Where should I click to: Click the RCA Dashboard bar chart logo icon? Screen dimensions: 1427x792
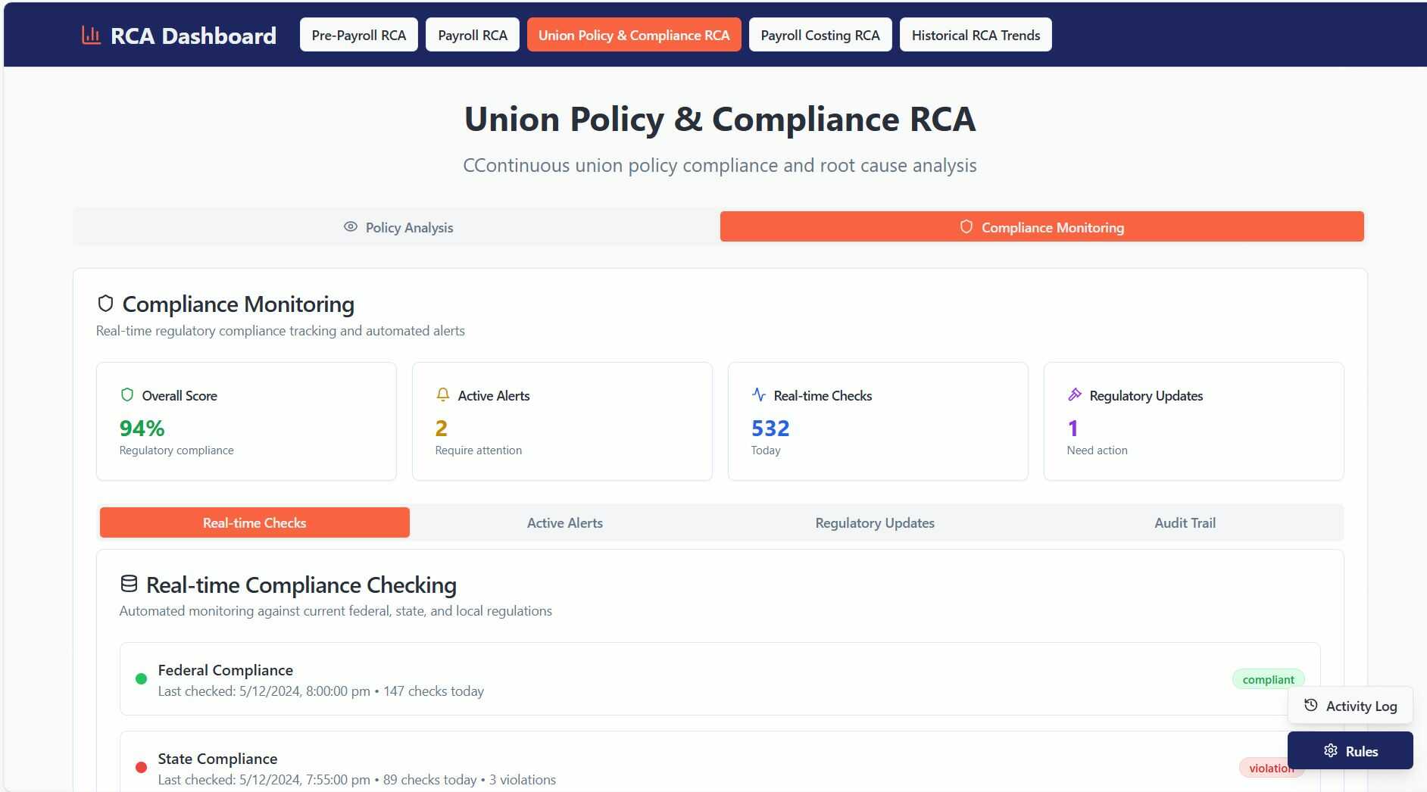point(91,35)
